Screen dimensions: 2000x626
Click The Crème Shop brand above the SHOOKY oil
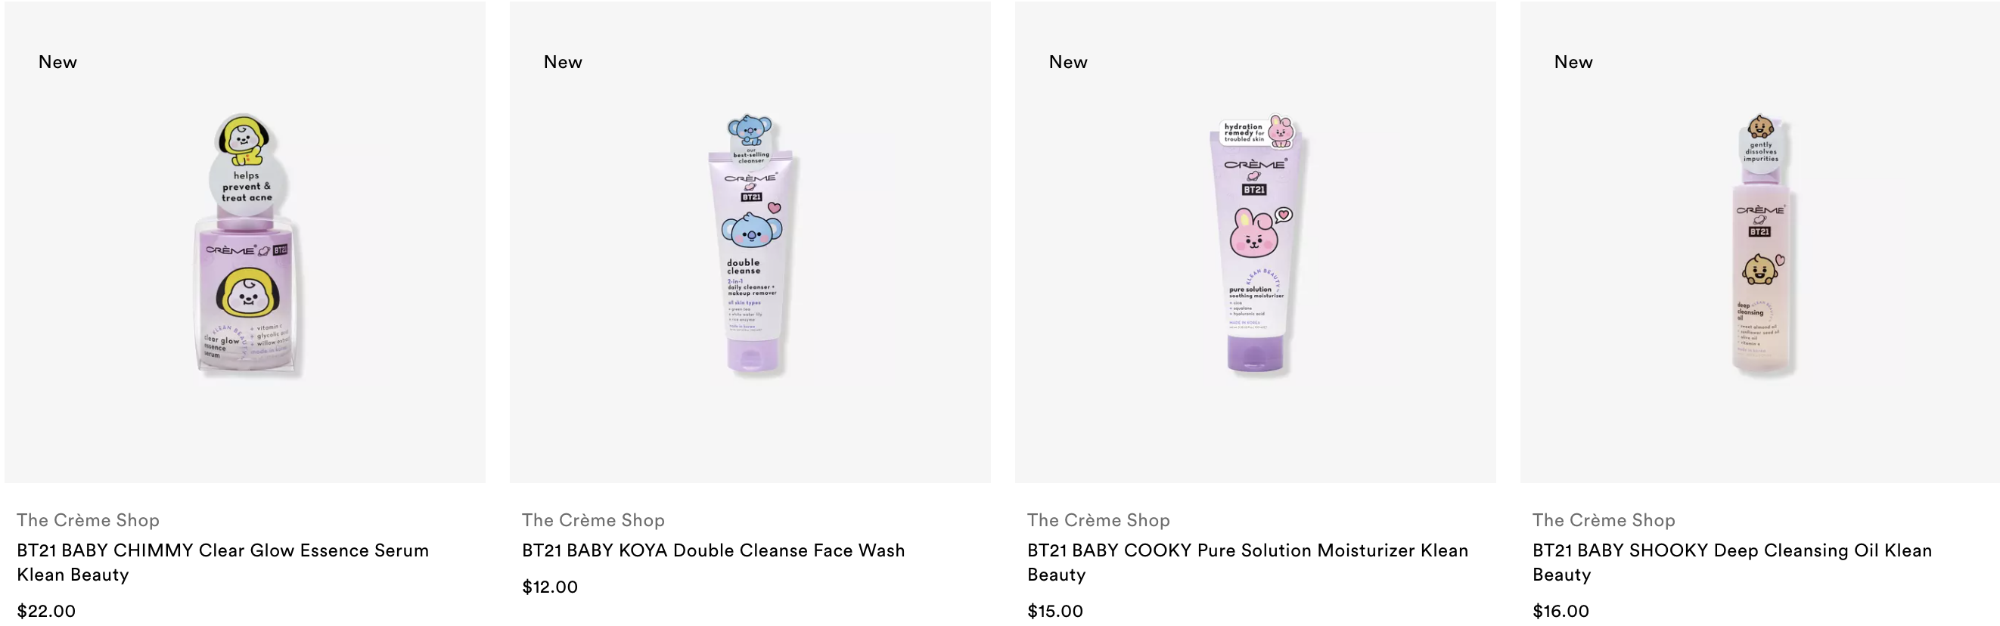(x=1604, y=519)
